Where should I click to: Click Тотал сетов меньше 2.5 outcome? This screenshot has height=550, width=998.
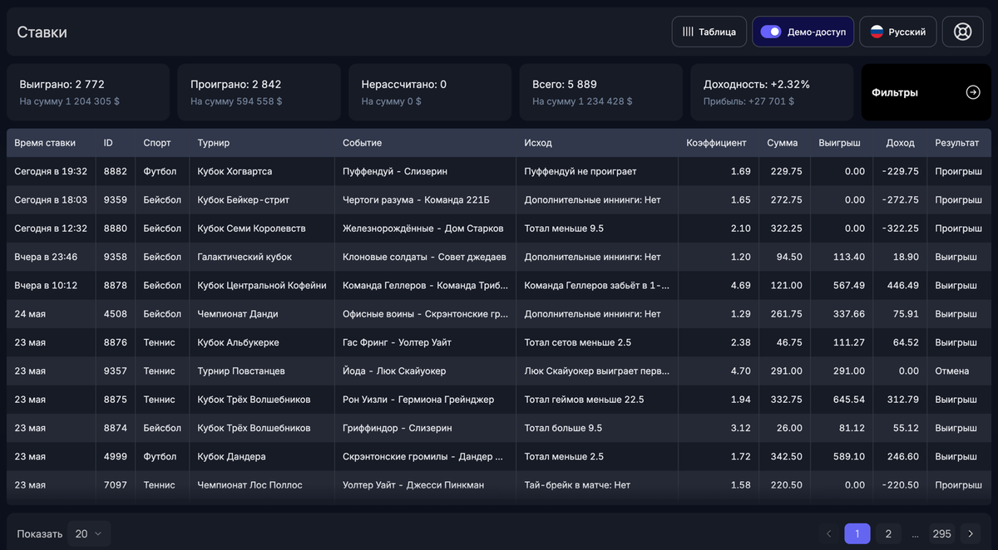pyautogui.click(x=578, y=342)
